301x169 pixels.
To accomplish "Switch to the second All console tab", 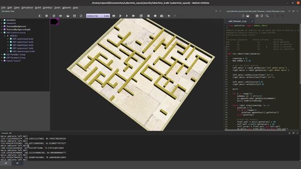I will click(17, 163).
